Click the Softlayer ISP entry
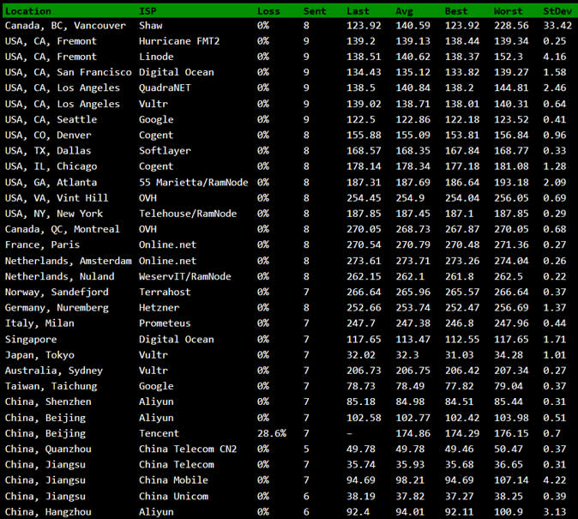578x519 pixels. [x=165, y=151]
